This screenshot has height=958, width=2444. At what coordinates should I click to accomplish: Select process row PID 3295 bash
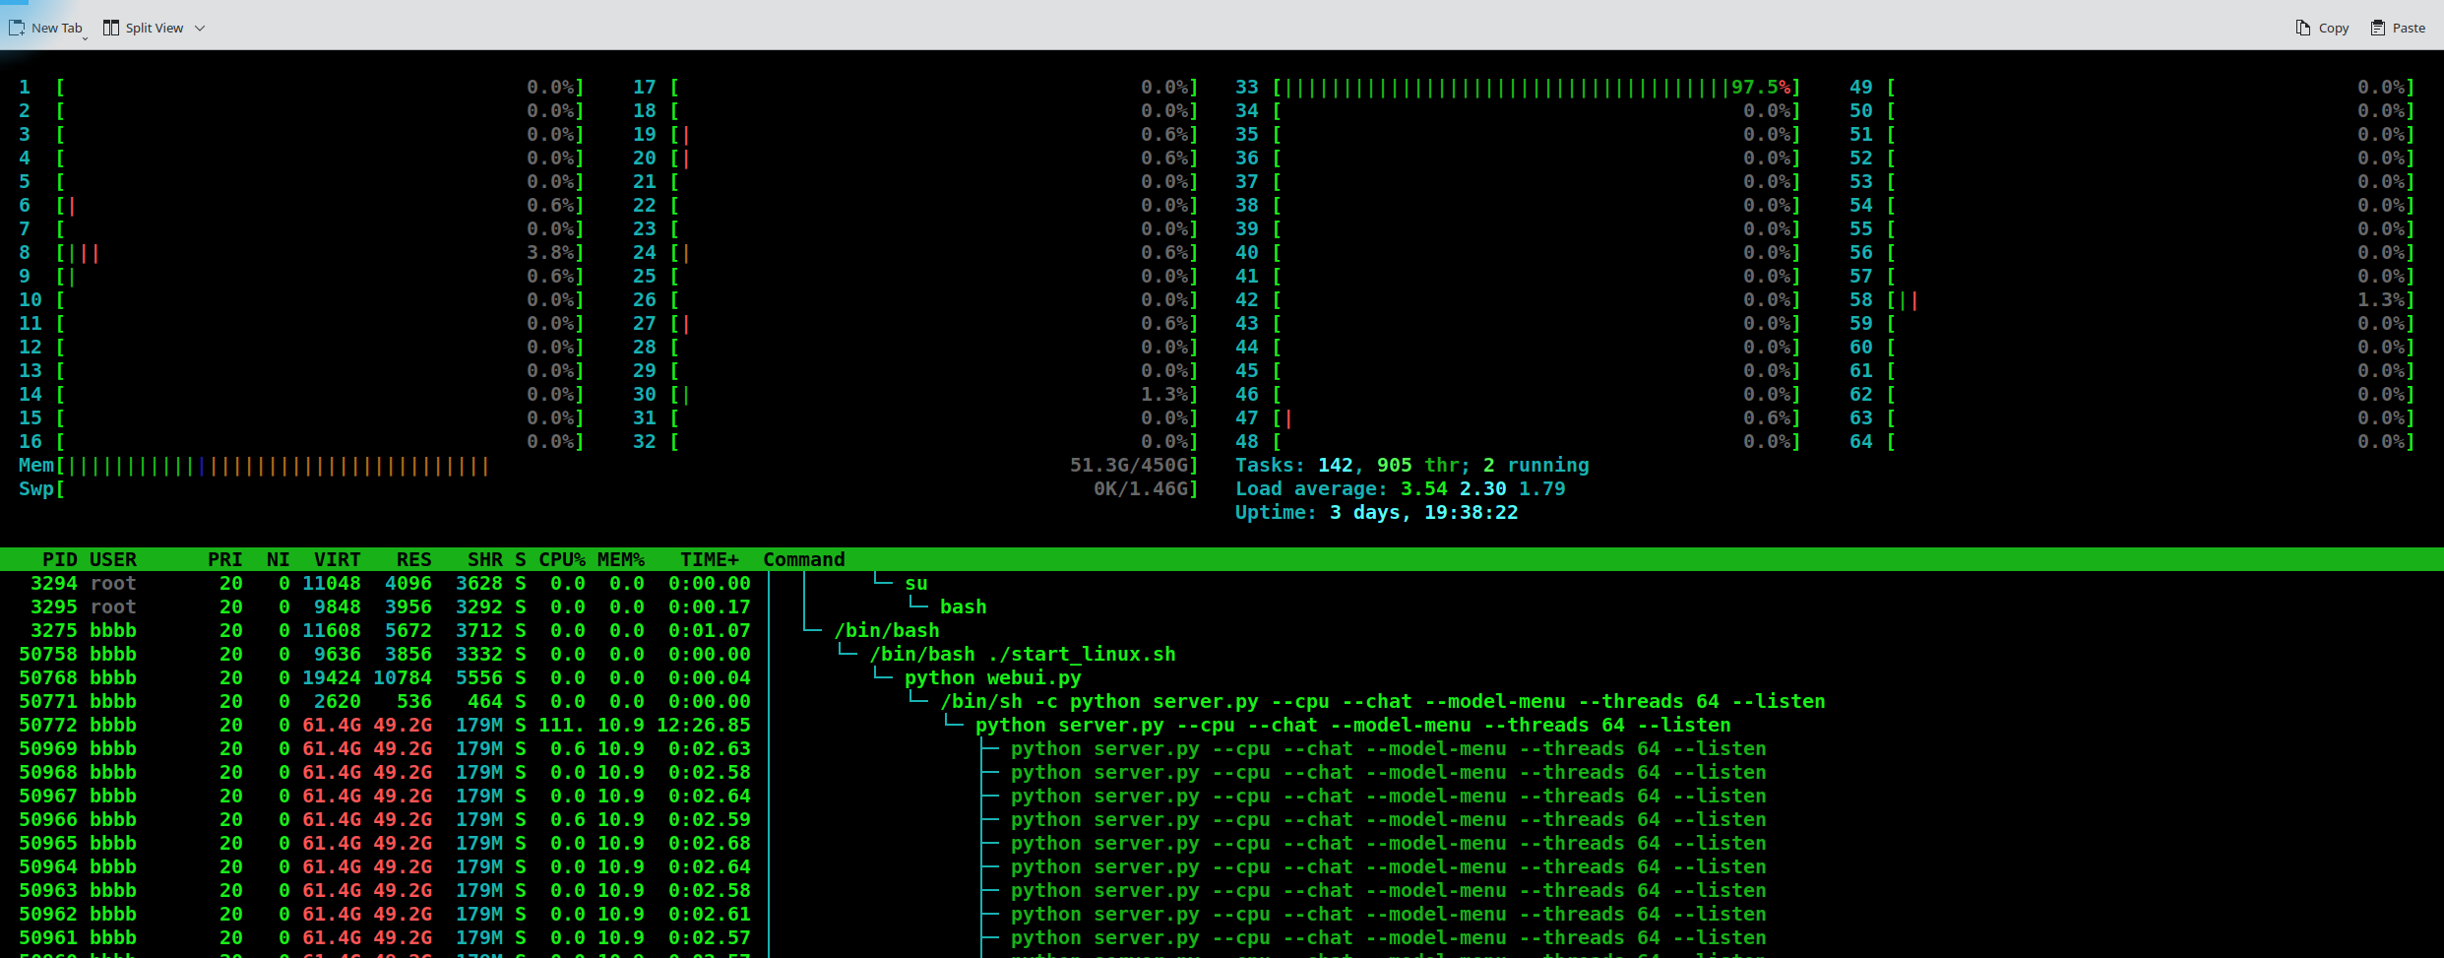point(1222,607)
